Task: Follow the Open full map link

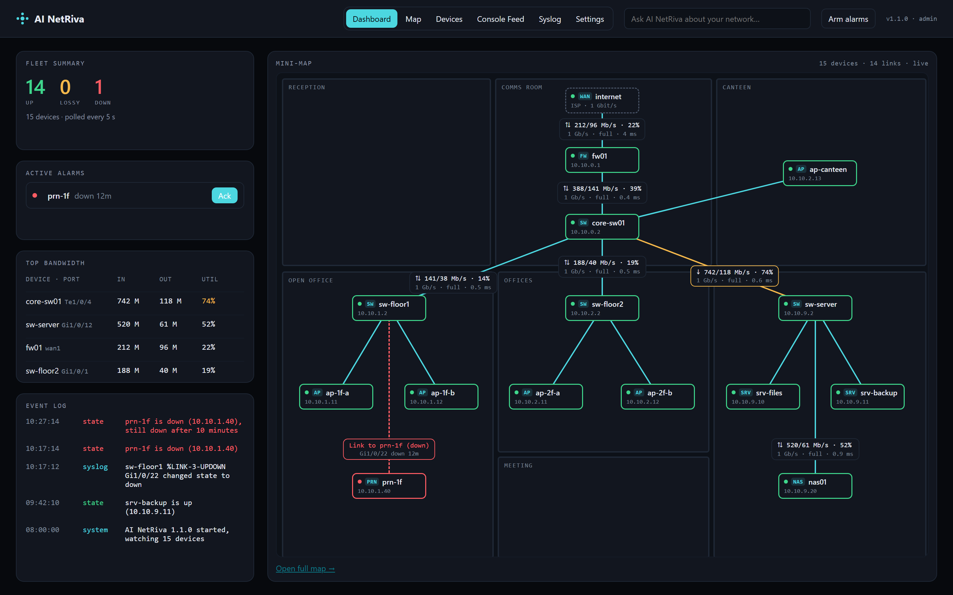Action: 305,568
